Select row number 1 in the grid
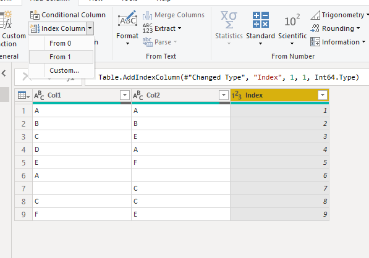 pos(23,110)
